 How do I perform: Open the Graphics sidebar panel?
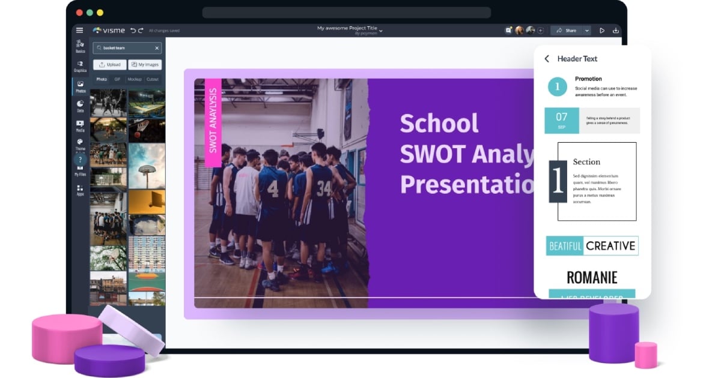[80, 66]
